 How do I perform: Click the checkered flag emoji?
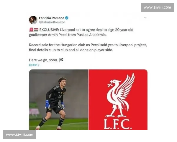tap(61, 60)
